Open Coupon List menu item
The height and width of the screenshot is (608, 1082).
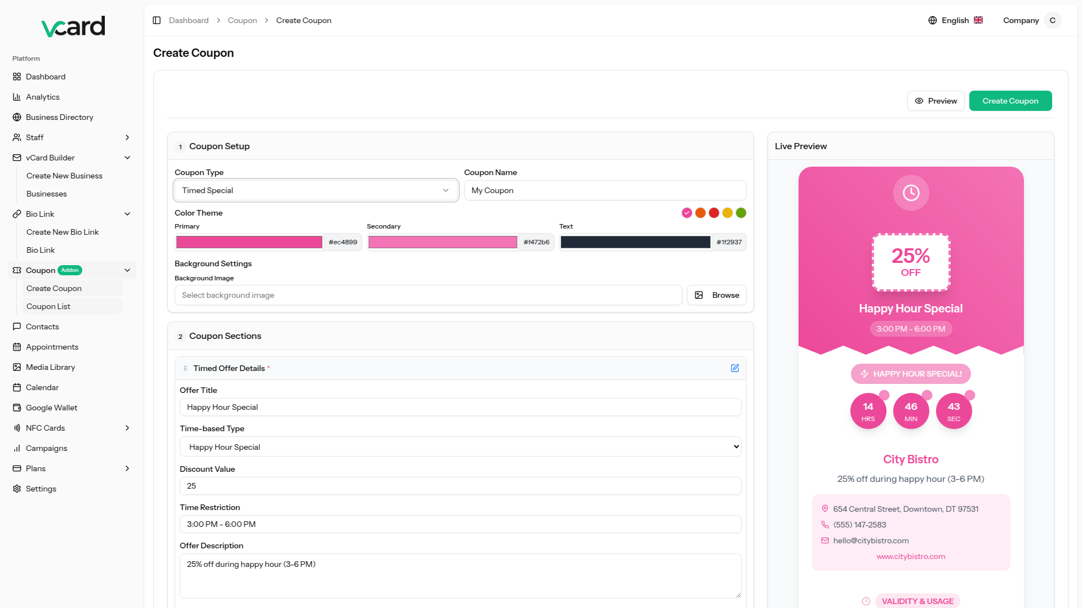click(48, 306)
